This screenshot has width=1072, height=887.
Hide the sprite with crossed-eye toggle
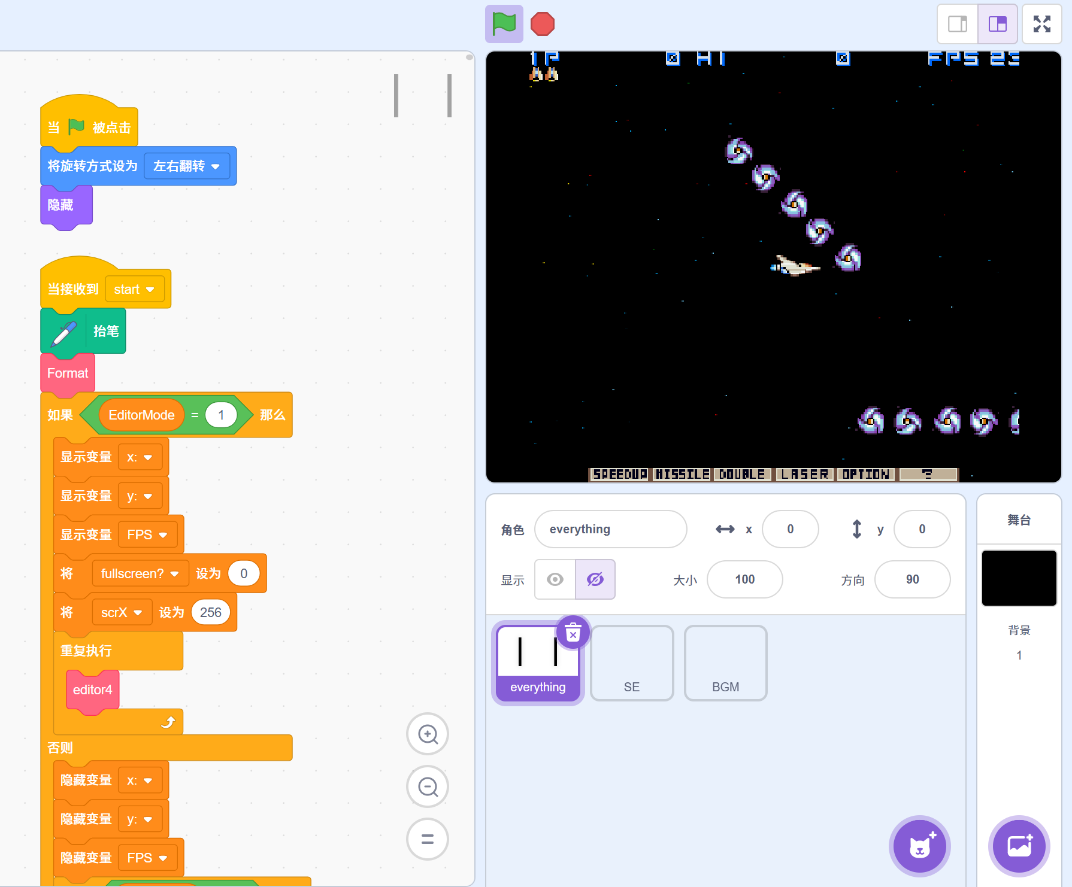click(595, 579)
